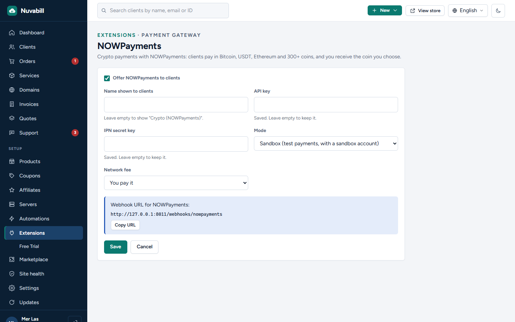
Task: Click the Invoices receipt icon
Action: (12, 104)
